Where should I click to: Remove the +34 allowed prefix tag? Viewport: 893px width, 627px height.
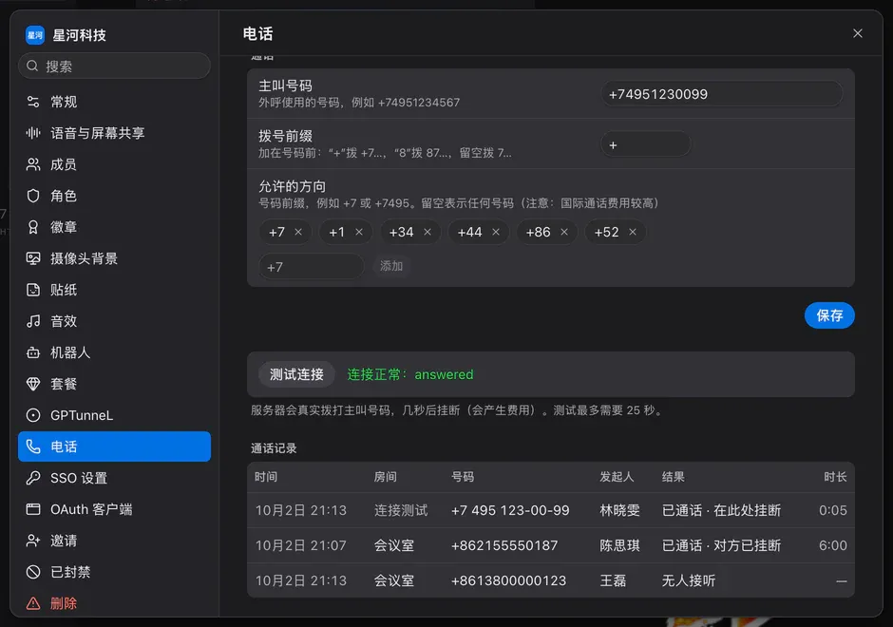tap(427, 232)
